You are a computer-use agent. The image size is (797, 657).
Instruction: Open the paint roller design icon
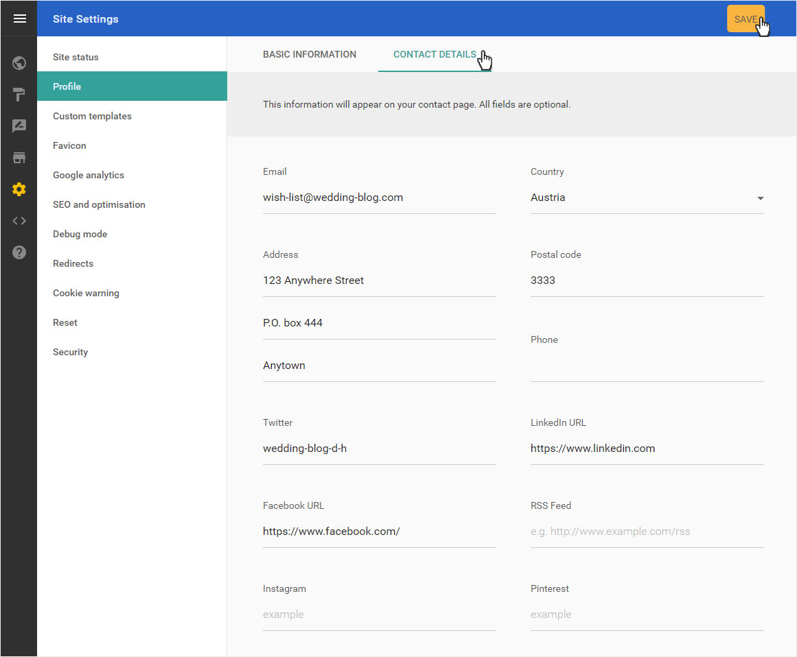click(19, 95)
